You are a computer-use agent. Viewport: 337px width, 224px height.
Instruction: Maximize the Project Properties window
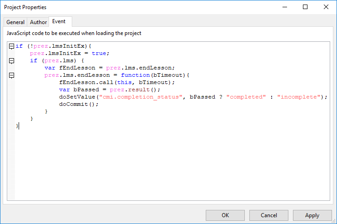pyautogui.click(x=305, y=7)
